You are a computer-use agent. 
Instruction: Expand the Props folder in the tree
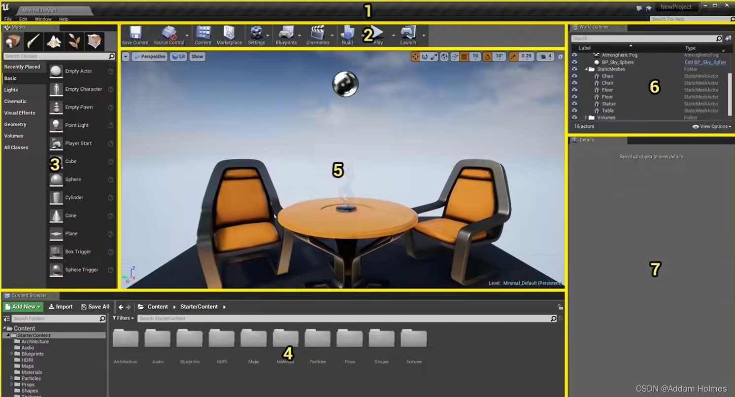[x=12, y=385]
